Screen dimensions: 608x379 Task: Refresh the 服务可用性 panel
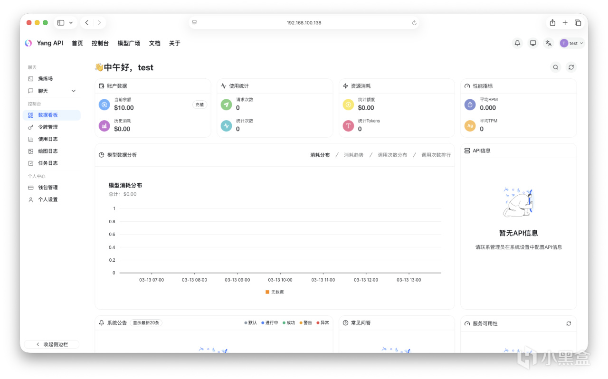(x=569, y=323)
